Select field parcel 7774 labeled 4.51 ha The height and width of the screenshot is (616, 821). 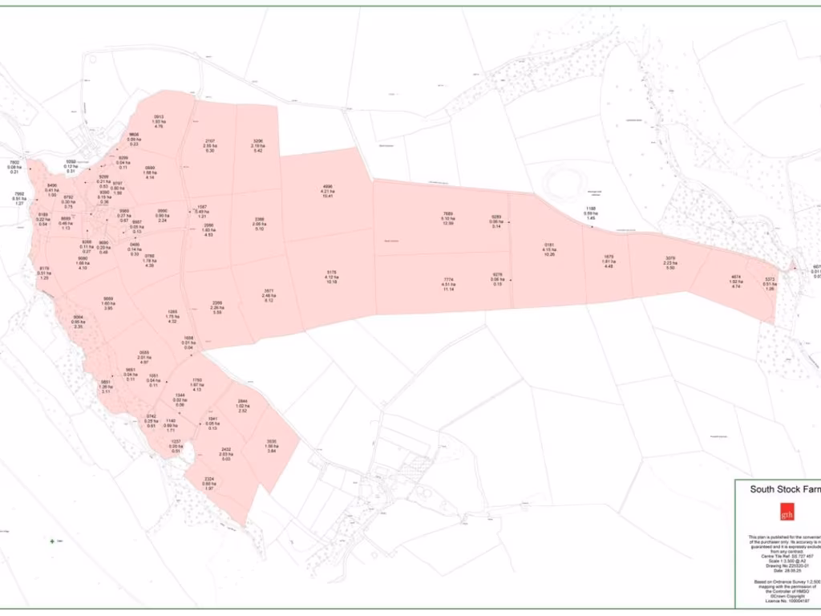[x=448, y=283]
